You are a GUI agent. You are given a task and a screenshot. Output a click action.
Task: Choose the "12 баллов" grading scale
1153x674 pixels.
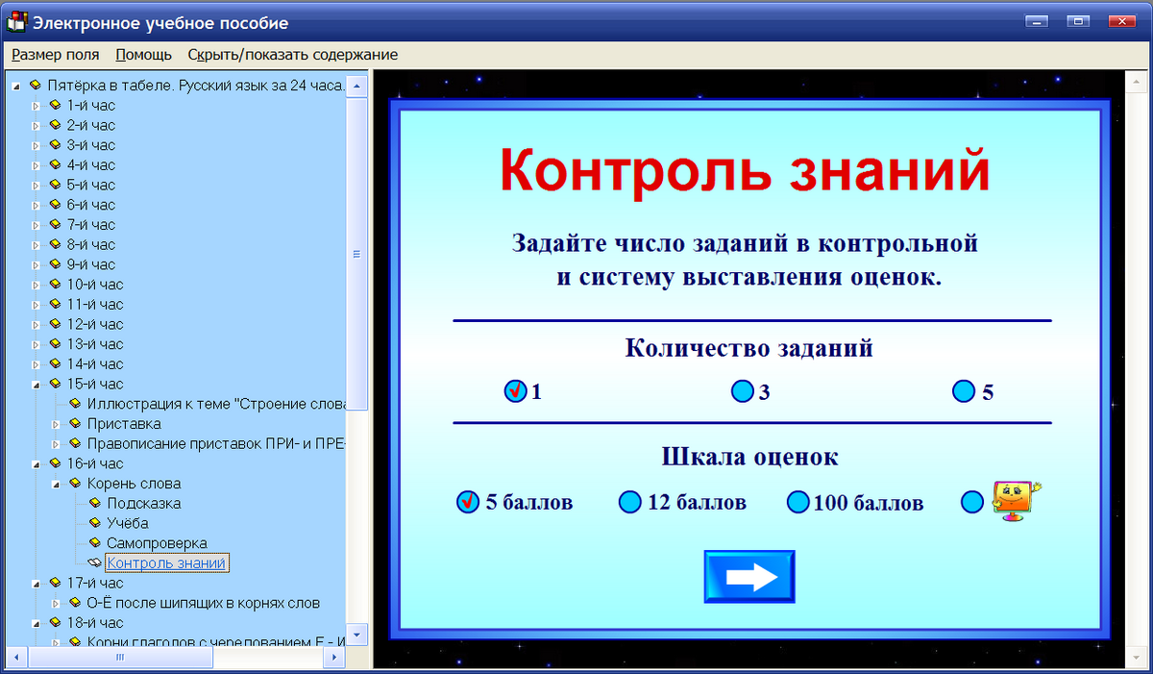630,501
